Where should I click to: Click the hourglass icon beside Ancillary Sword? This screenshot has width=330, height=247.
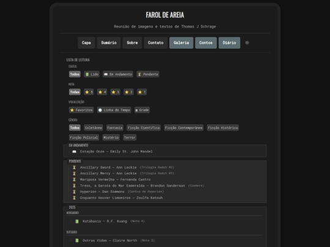[x=75, y=167]
